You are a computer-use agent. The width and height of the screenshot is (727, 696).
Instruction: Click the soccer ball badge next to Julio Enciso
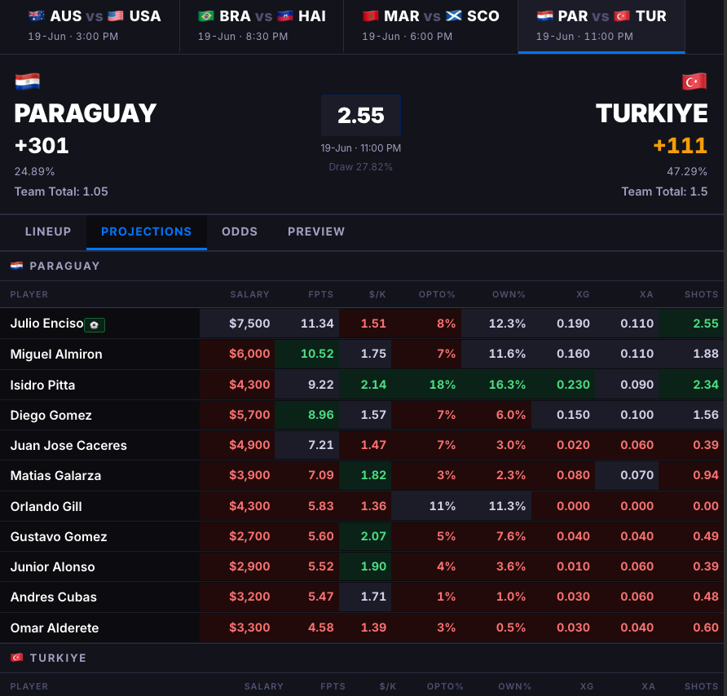click(95, 325)
